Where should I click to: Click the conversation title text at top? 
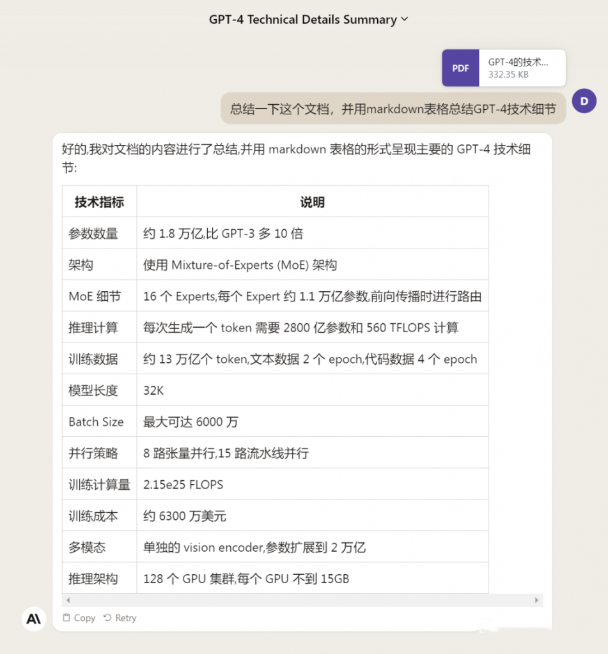tap(302, 20)
